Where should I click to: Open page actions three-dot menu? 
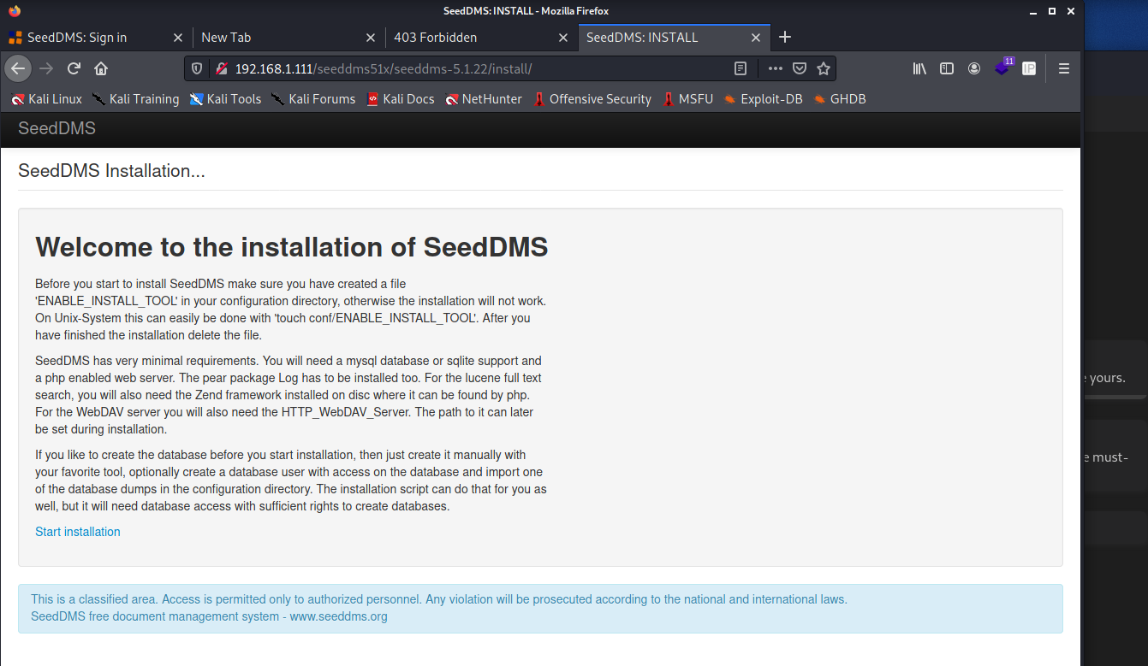775,68
